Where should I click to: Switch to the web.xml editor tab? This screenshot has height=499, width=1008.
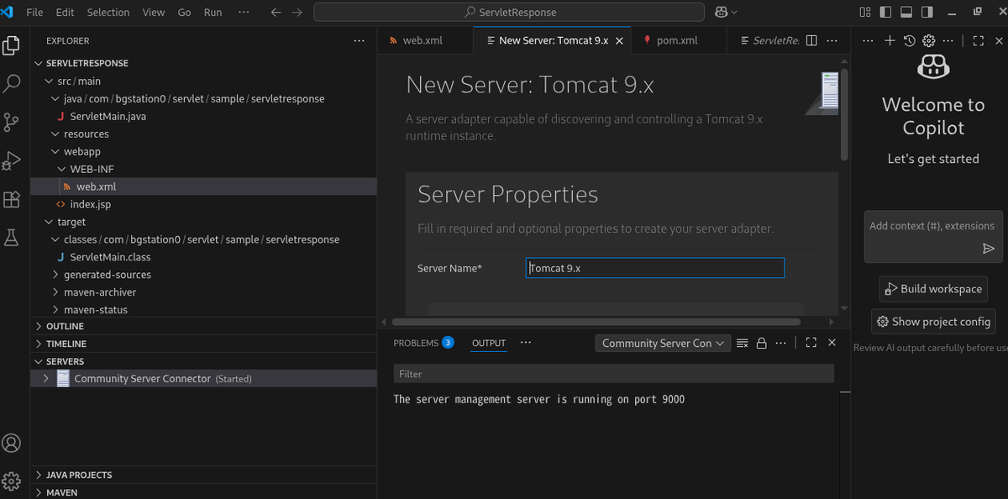click(425, 40)
